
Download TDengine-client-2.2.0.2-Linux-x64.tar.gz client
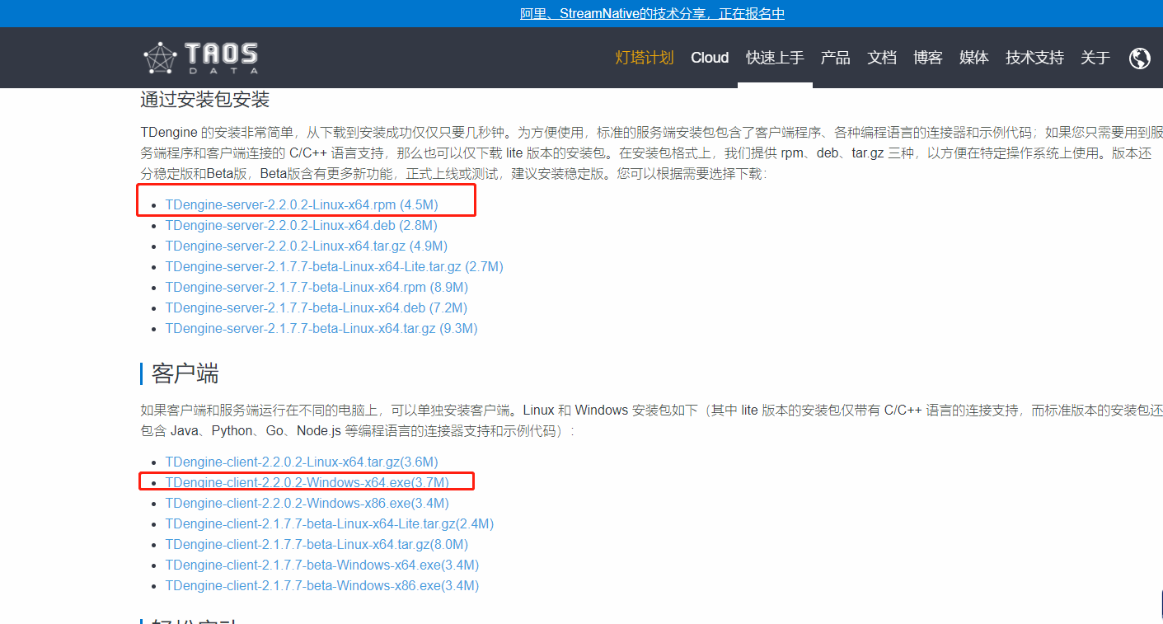pos(302,462)
